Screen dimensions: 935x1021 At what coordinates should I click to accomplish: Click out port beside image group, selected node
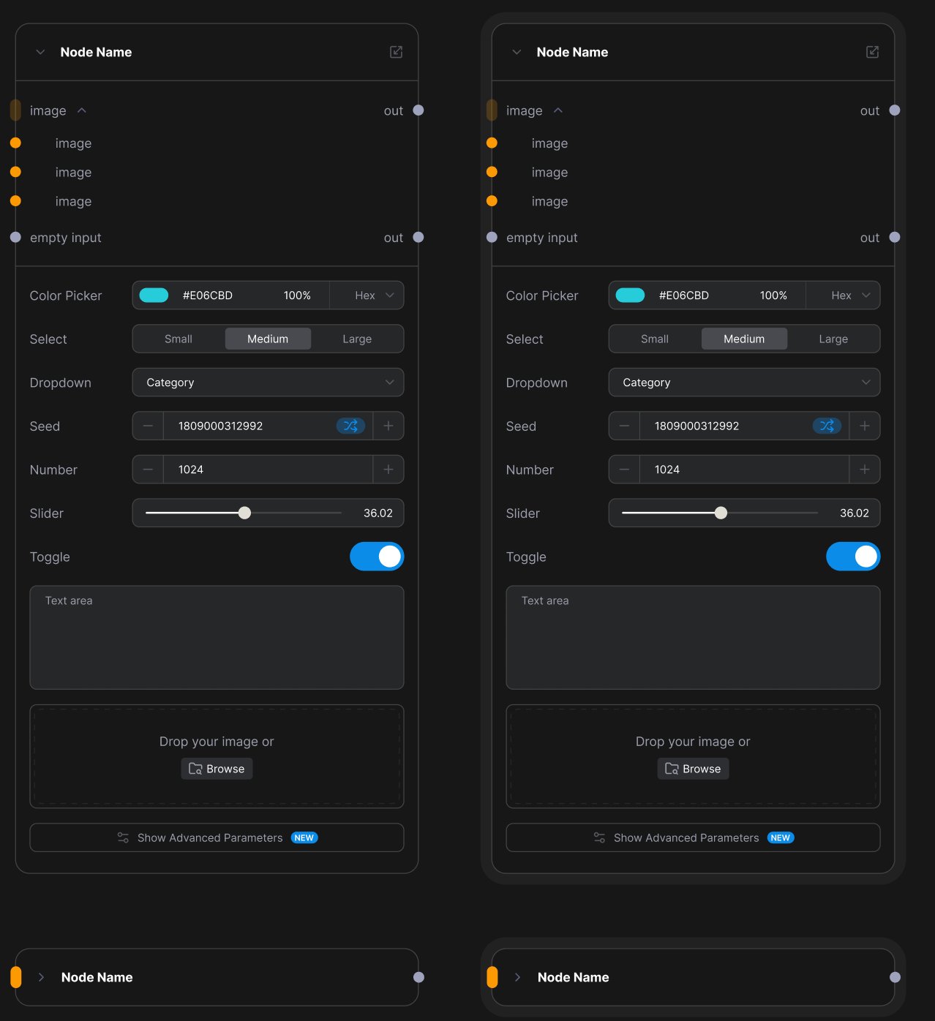[x=895, y=110]
